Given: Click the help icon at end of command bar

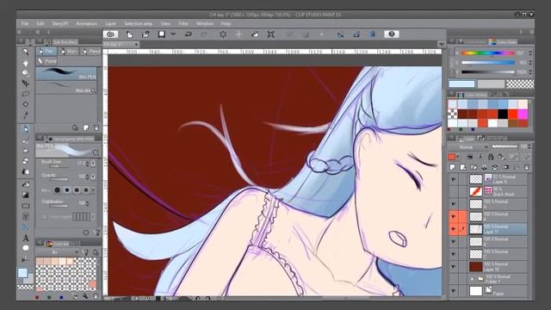Looking at the screenshot, I should pyautogui.click(x=392, y=34).
